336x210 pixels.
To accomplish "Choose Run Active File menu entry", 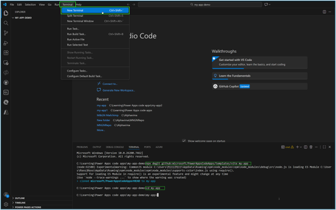I will coord(95,39).
